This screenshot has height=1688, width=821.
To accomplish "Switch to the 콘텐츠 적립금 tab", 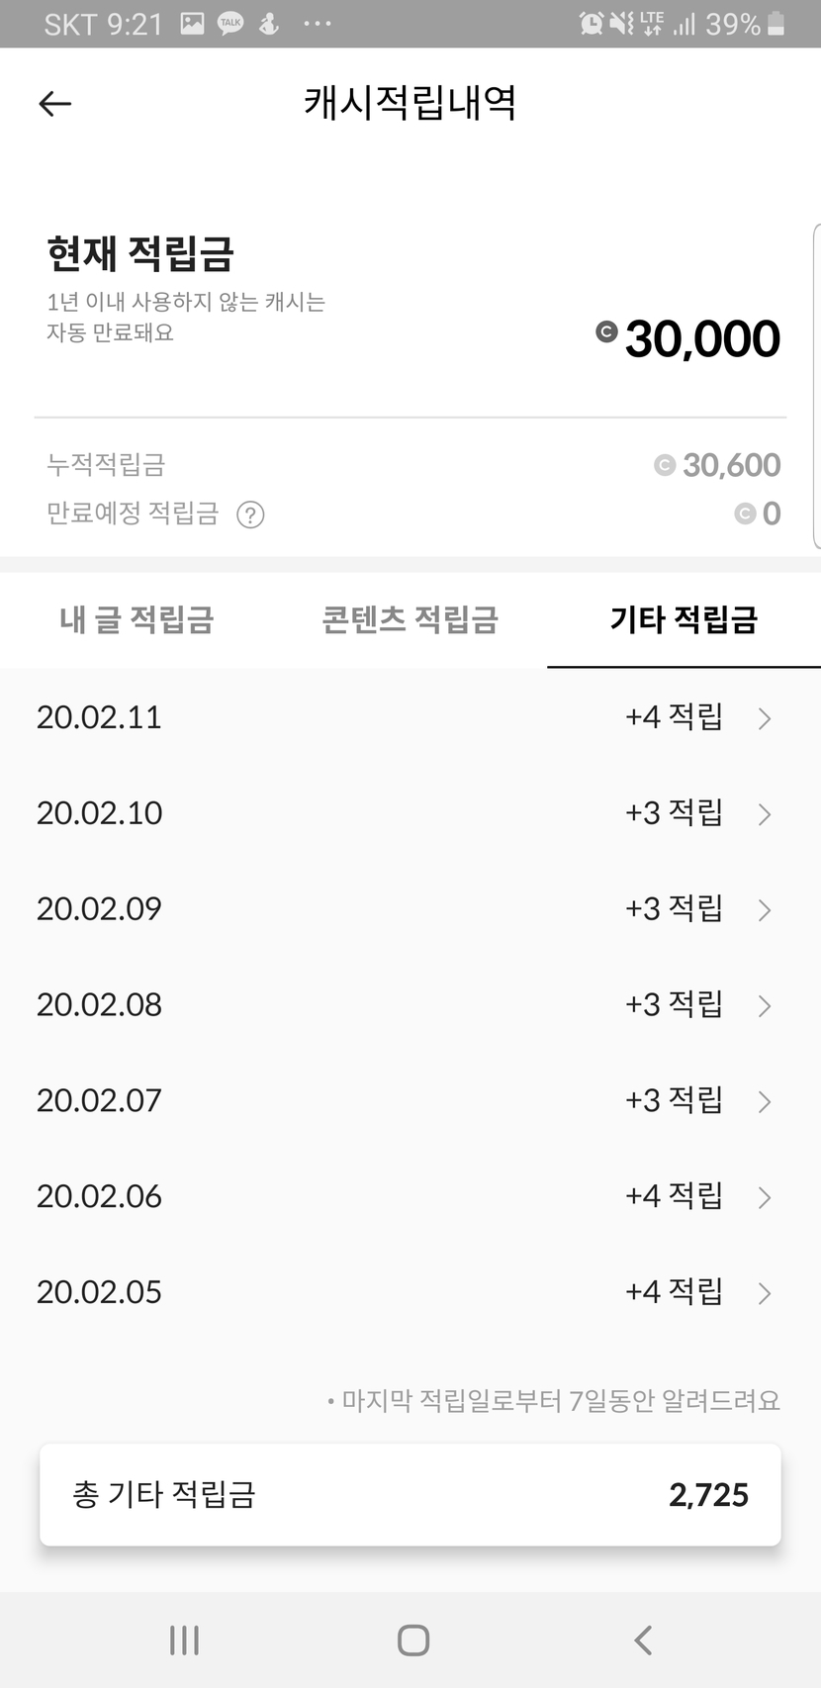I will 410,620.
